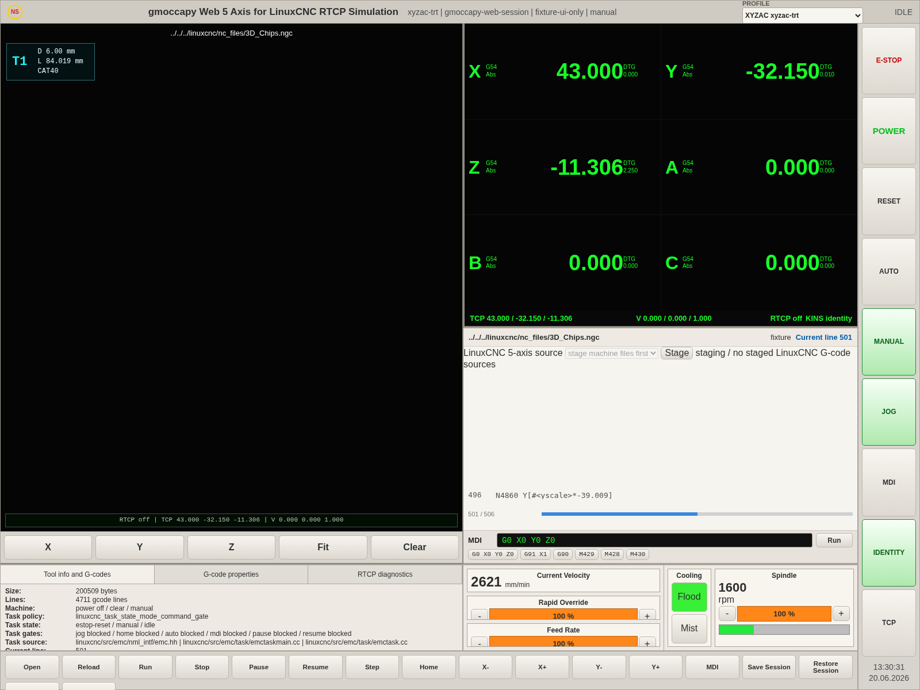
Task: Switch to Tool info and G-codes tab
Action: click(x=77, y=574)
